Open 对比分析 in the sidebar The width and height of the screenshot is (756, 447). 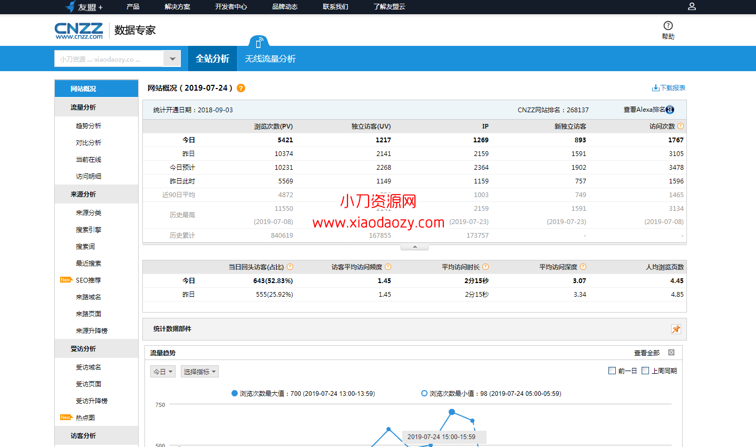tap(89, 143)
